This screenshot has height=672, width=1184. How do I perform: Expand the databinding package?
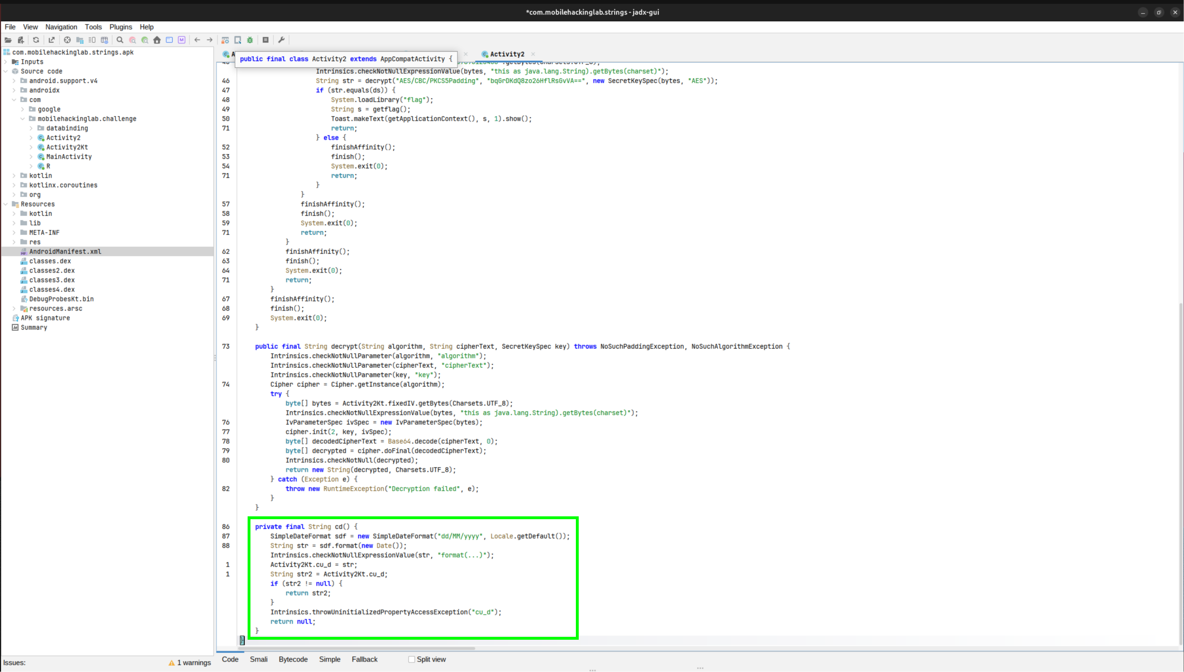(31, 128)
